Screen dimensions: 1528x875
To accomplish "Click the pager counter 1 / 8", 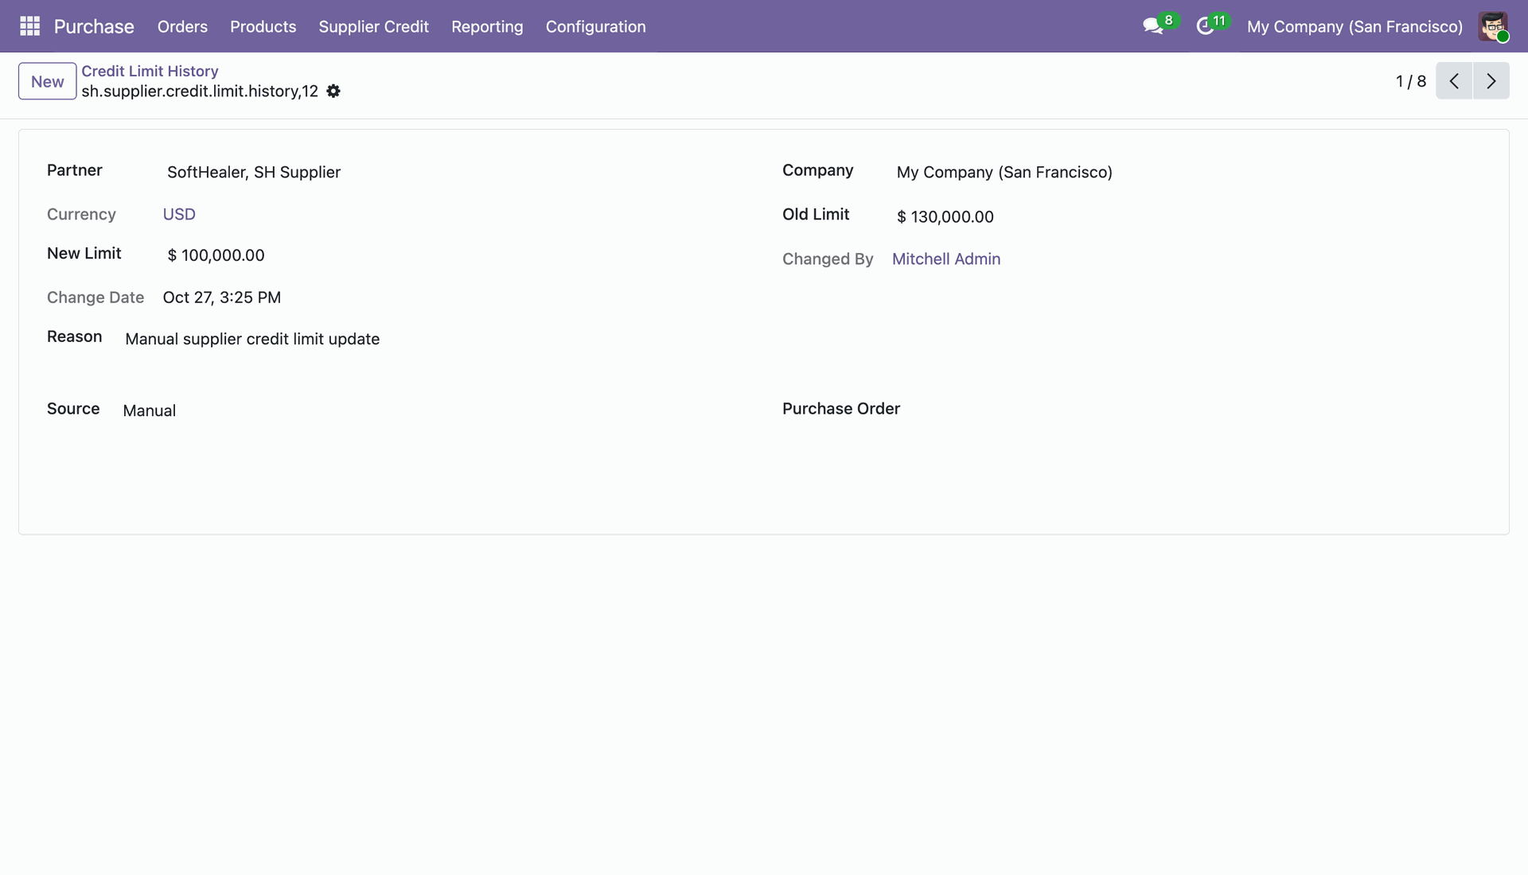I will point(1411,81).
